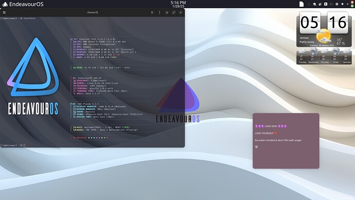Click the terminal keep-above arrow button
The height and width of the screenshot is (200, 355).
(x=167, y=12)
